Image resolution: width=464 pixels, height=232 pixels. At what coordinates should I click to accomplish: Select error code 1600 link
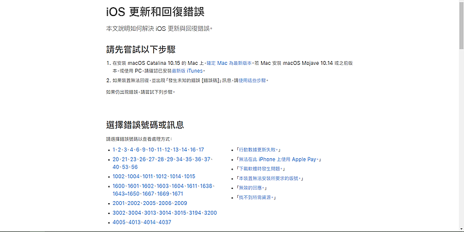[x=119, y=186]
